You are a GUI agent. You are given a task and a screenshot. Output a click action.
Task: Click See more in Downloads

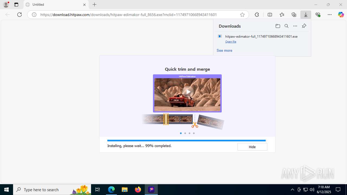click(x=224, y=50)
